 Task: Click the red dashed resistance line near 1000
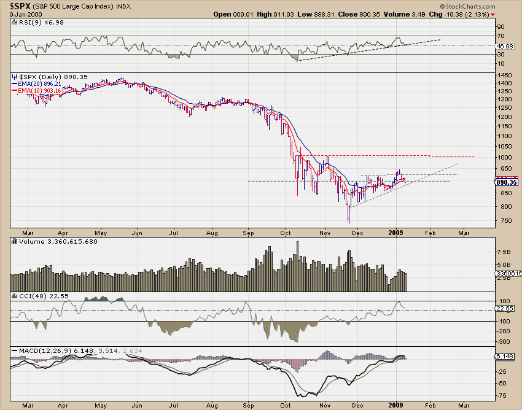click(x=386, y=156)
